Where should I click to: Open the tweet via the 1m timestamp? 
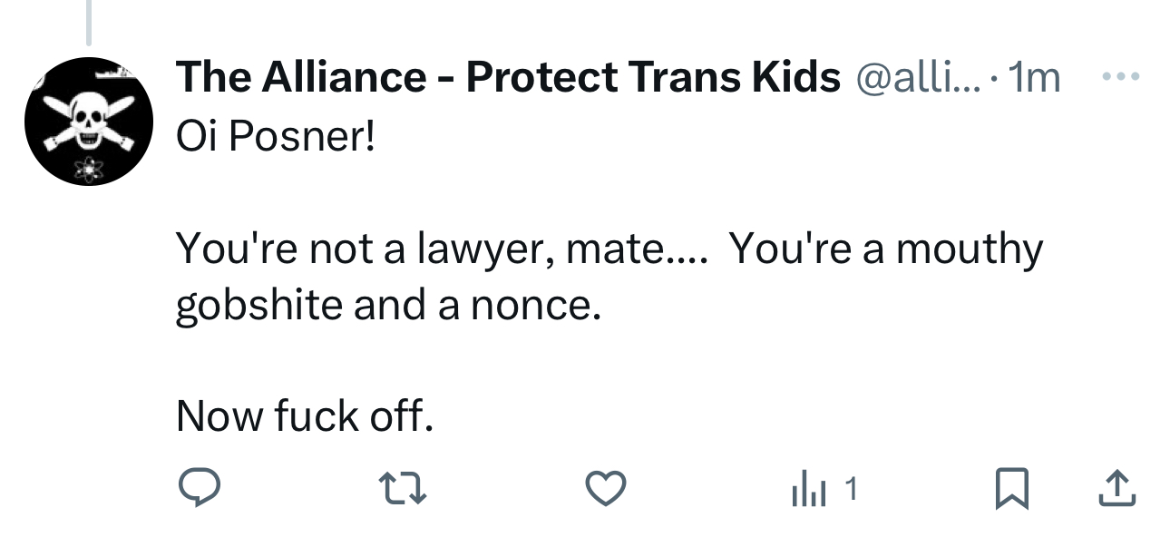(x=1034, y=79)
